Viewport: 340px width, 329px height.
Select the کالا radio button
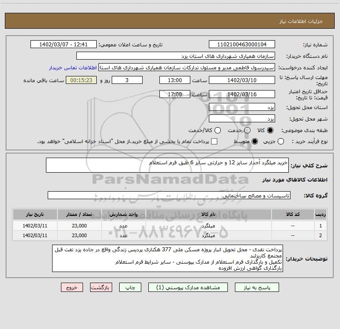[270, 130]
